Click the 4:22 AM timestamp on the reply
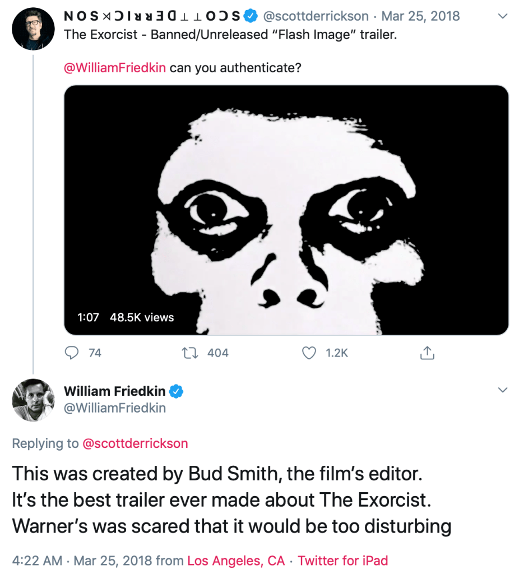The image size is (519, 574). click(36, 561)
